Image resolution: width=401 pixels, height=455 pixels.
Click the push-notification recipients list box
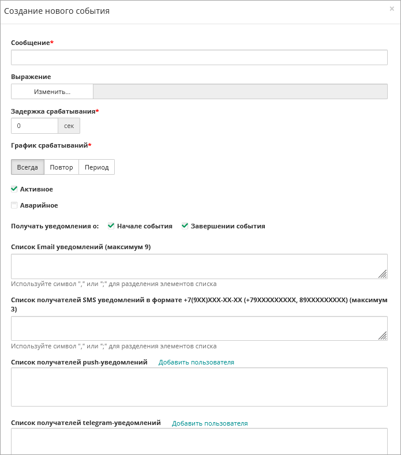point(199,387)
